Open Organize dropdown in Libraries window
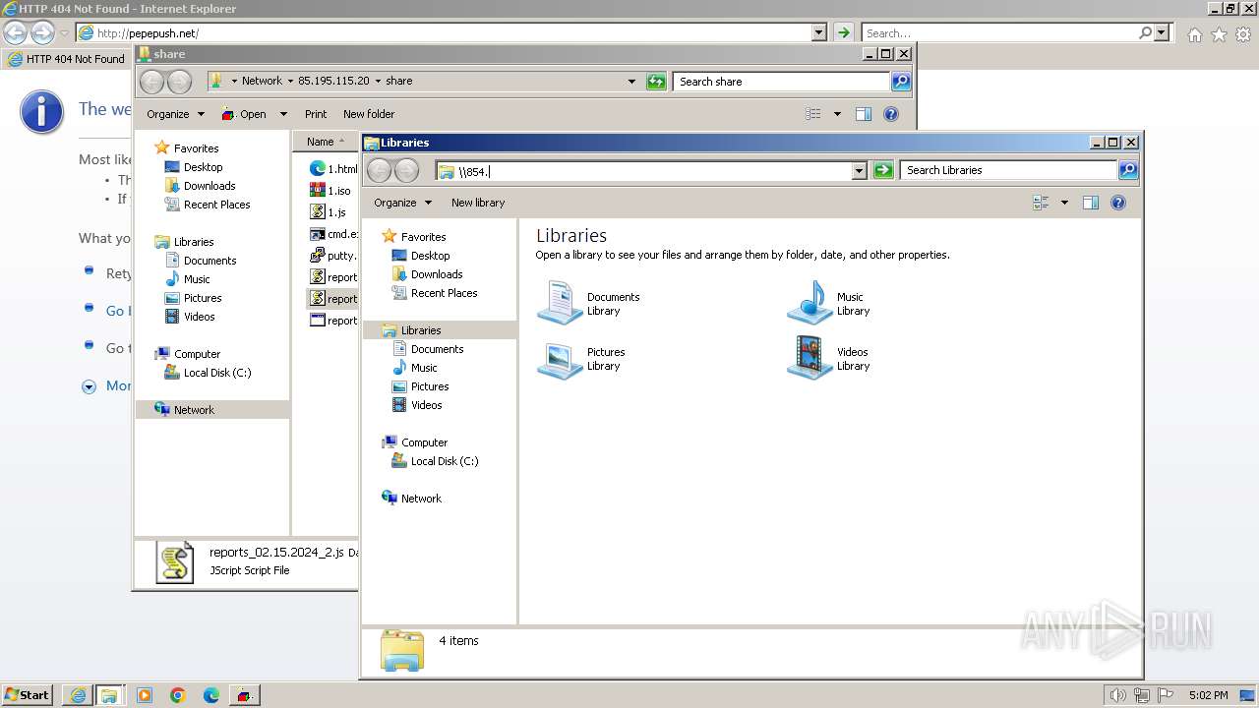1259x708 pixels. [x=402, y=203]
